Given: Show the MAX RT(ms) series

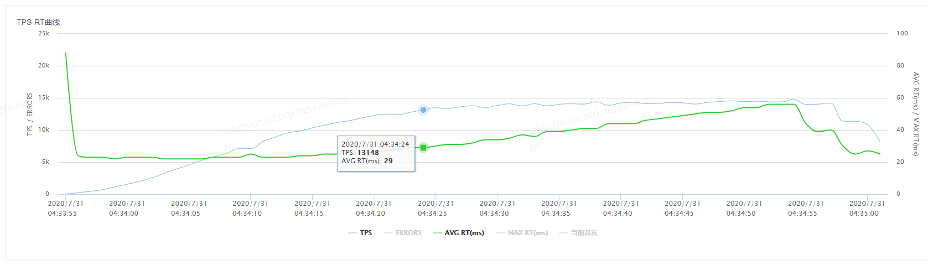Looking at the screenshot, I should (527, 233).
